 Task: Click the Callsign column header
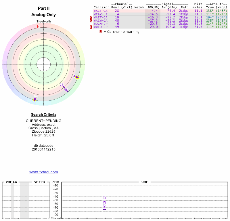coord(101,7)
